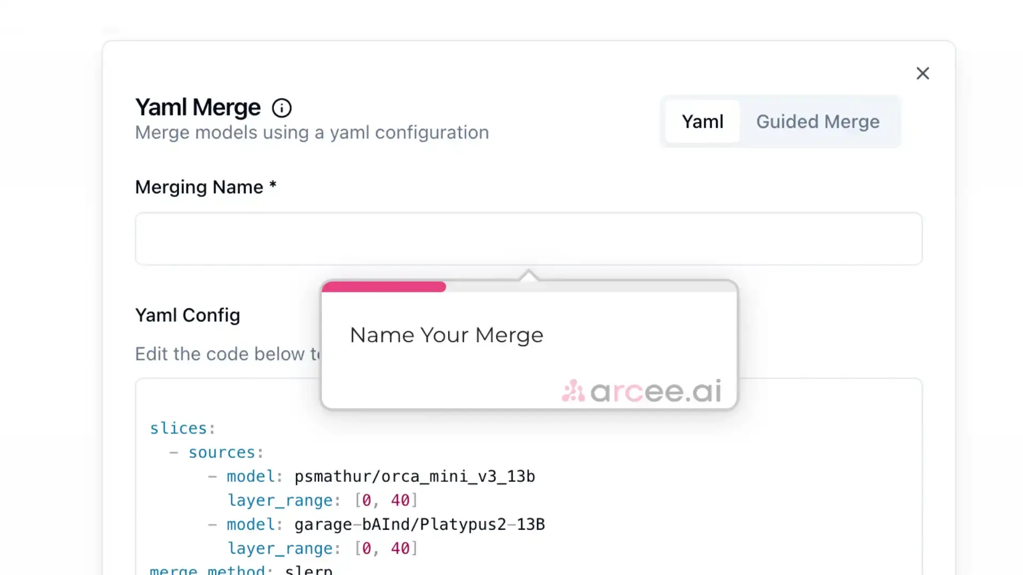
Task: Click the pink tour progress bar
Action: pyautogui.click(x=384, y=287)
